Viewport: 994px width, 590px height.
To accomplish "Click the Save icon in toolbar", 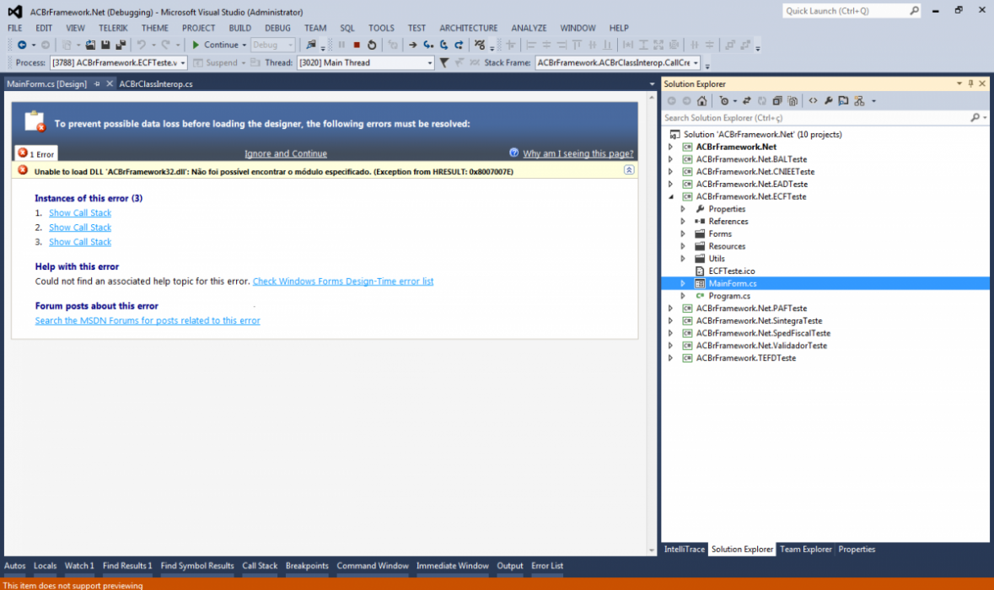I will click(105, 45).
